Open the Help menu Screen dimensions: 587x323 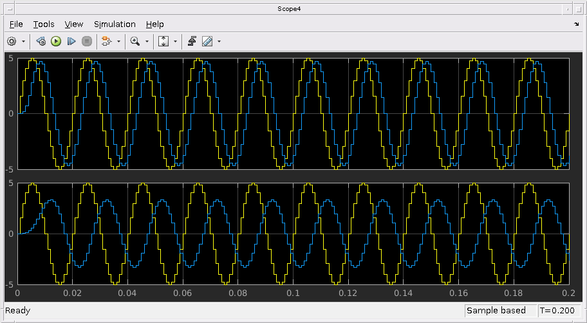click(154, 24)
